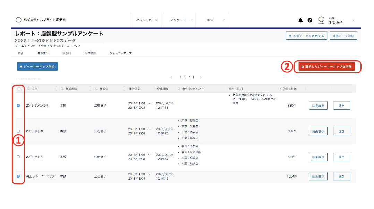The height and width of the screenshot is (209, 374).
Task: Click 設定 for 2018_東日本 row
Action: 341,131
